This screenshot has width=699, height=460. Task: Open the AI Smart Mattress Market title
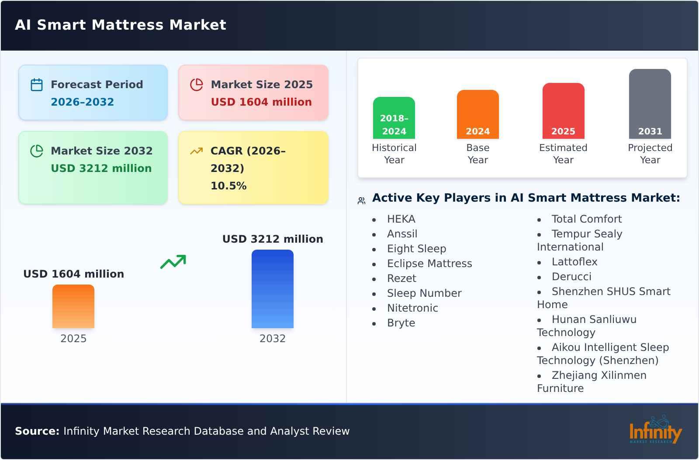click(120, 25)
